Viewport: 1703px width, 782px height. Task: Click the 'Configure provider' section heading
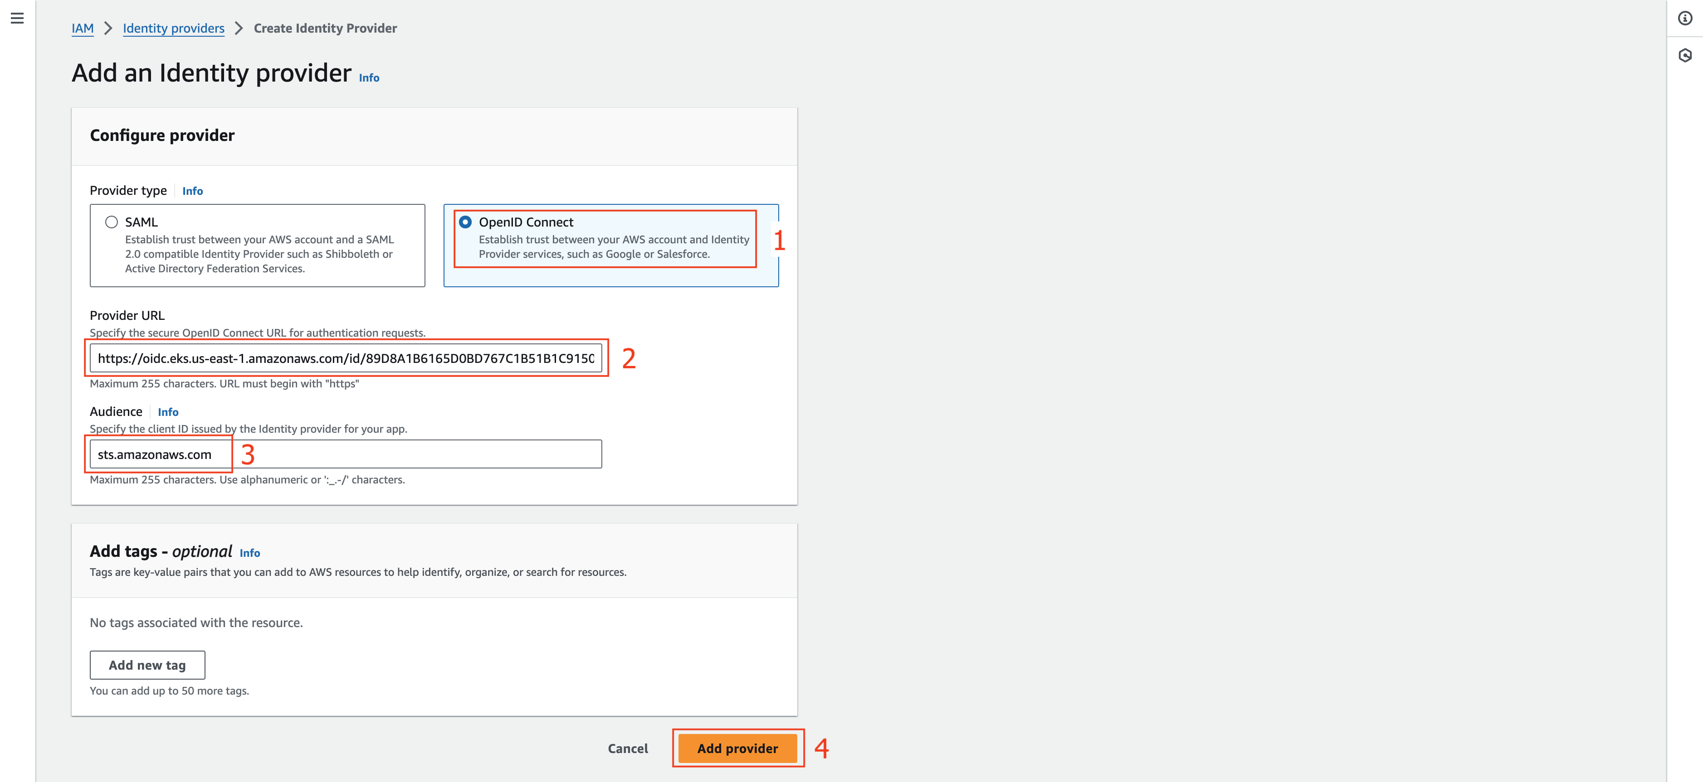click(162, 135)
